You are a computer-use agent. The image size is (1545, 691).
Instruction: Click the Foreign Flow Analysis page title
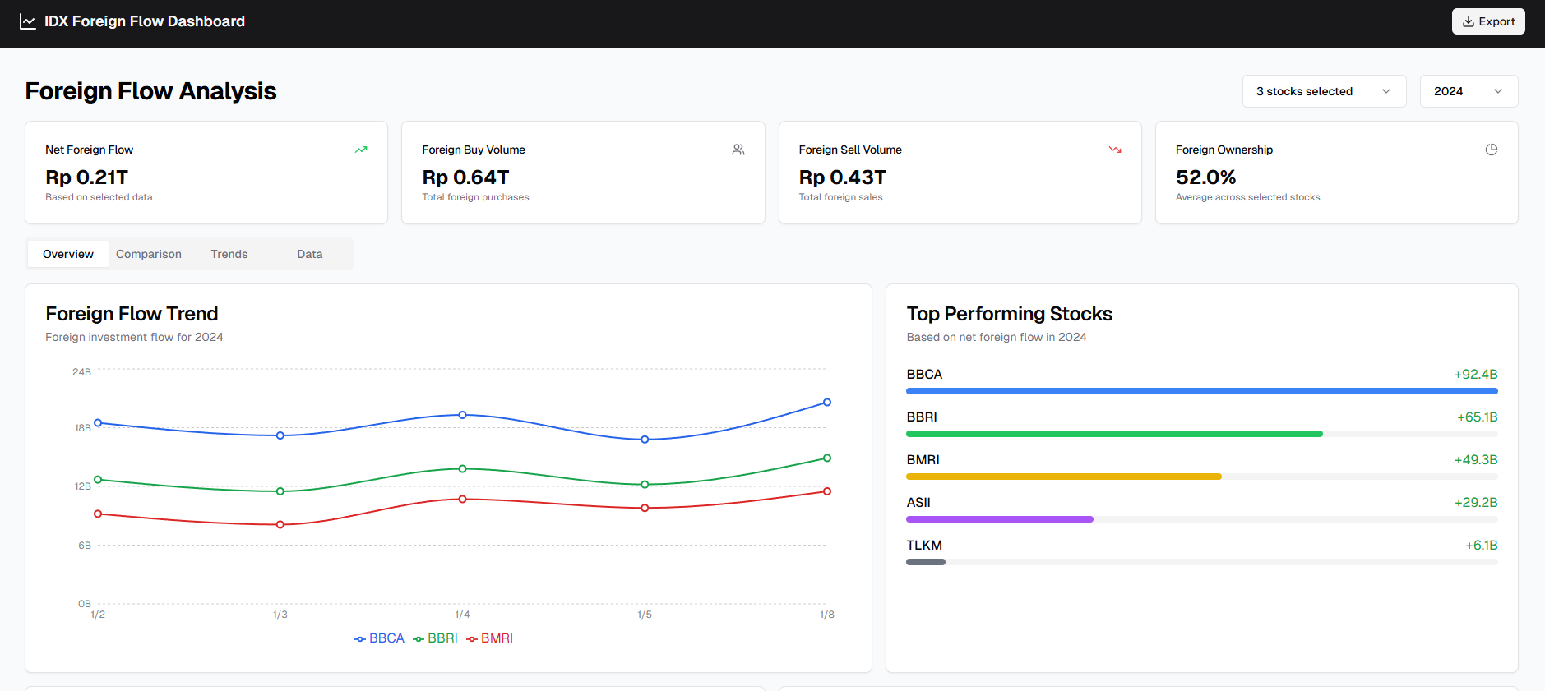pos(150,91)
